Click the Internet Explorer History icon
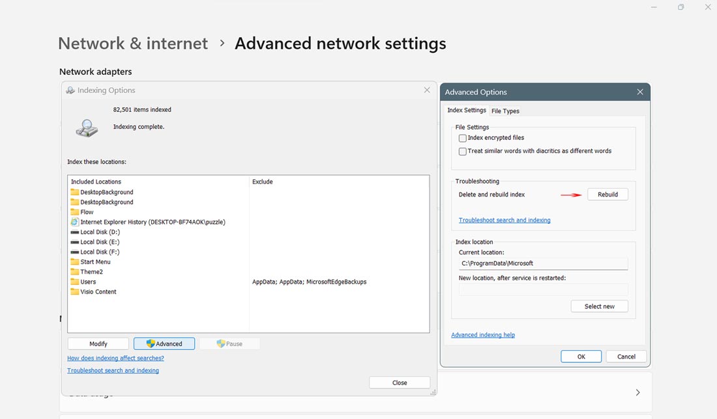Viewport: 717px width, 419px height. point(75,222)
